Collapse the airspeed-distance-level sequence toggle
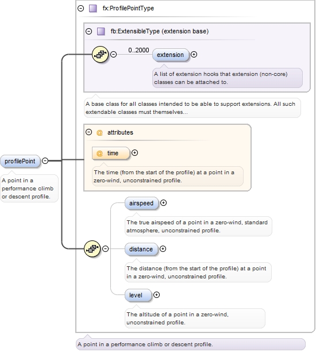This screenshot has height=352, width=316. point(105,248)
